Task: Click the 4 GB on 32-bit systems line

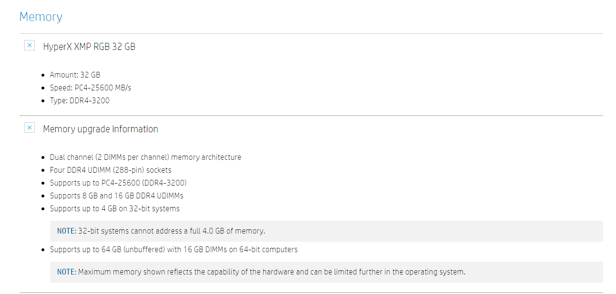Action: [x=115, y=208]
